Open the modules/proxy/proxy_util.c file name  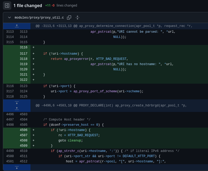click(x=39, y=18)
